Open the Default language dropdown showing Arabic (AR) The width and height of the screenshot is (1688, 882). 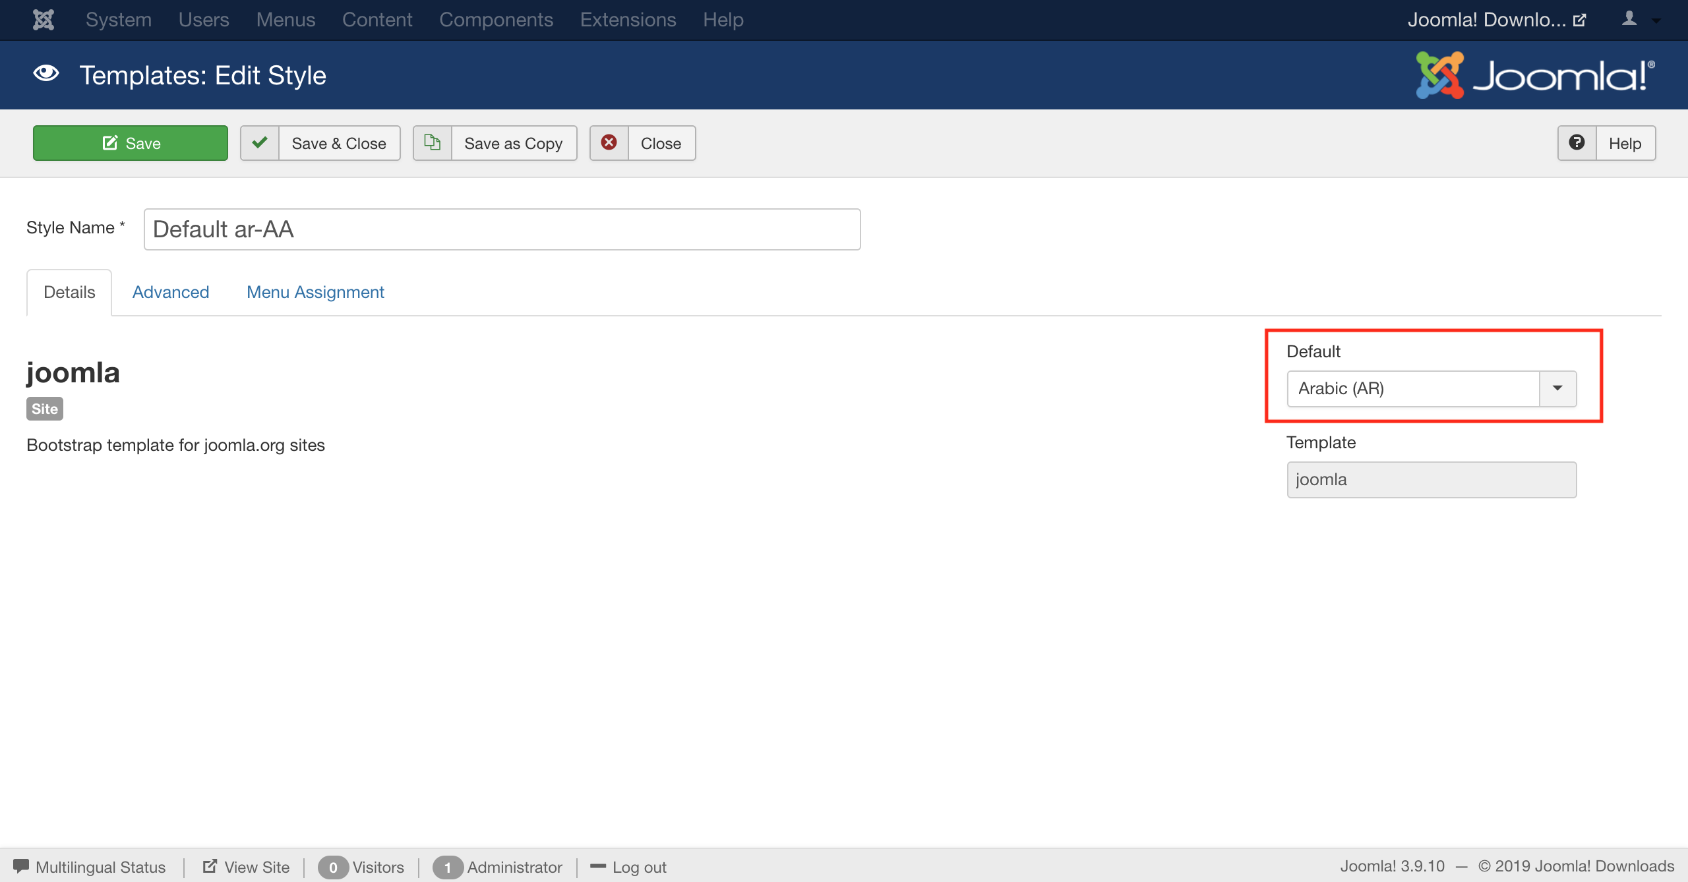point(1432,389)
